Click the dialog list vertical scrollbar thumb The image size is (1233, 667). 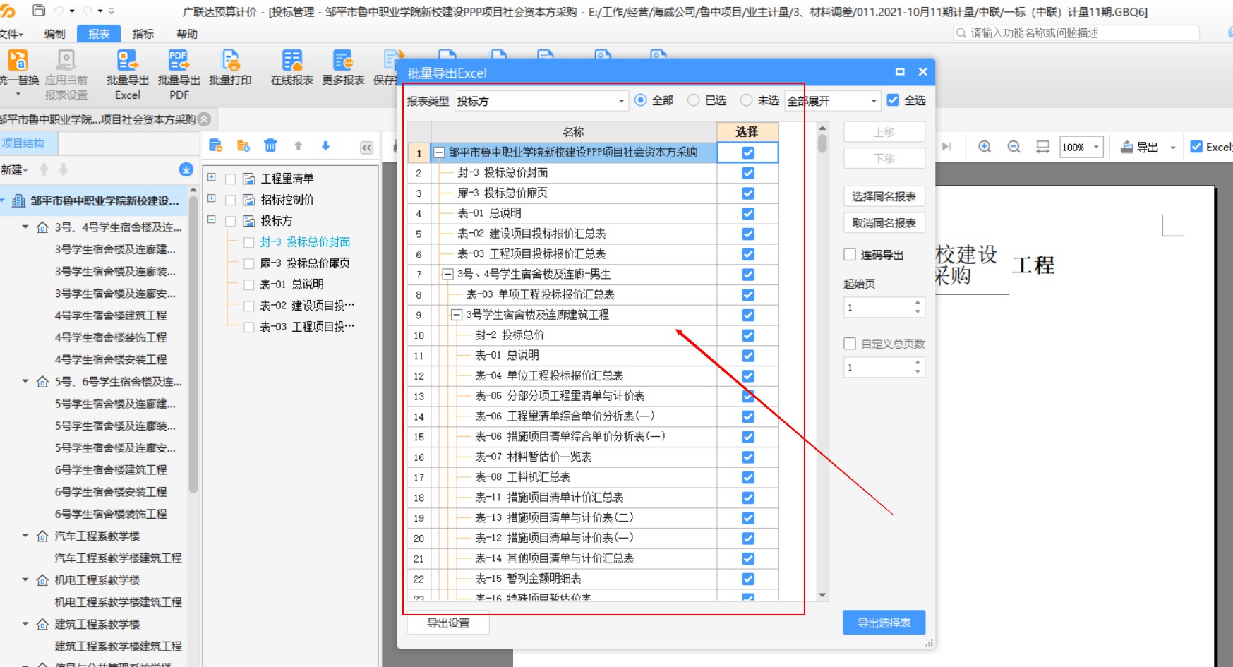click(822, 143)
